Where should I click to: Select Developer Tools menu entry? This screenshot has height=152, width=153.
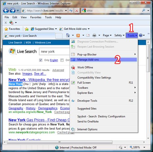click(104, 101)
